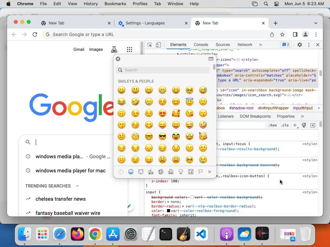Screen dimensions: 330x247
Task: Expand the border-radius shorthand triangle
Action: [183, 206]
